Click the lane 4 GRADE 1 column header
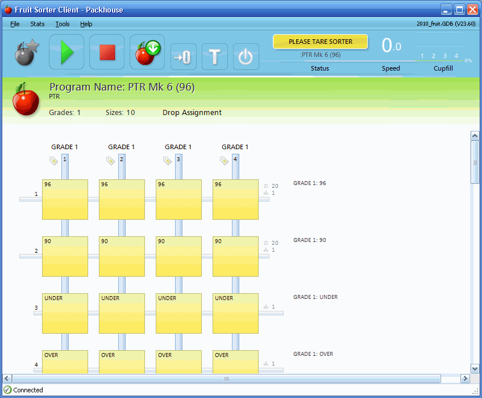 (235, 147)
